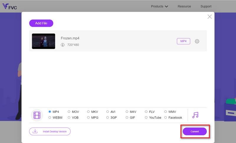This screenshot has width=236, height=143.
Task: Close the converter dialog with X
Action: [x=209, y=17]
